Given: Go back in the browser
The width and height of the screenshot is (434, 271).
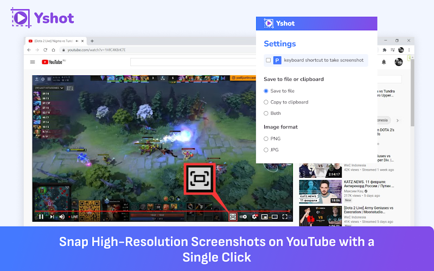Looking at the screenshot, I should tap(29, 50).
